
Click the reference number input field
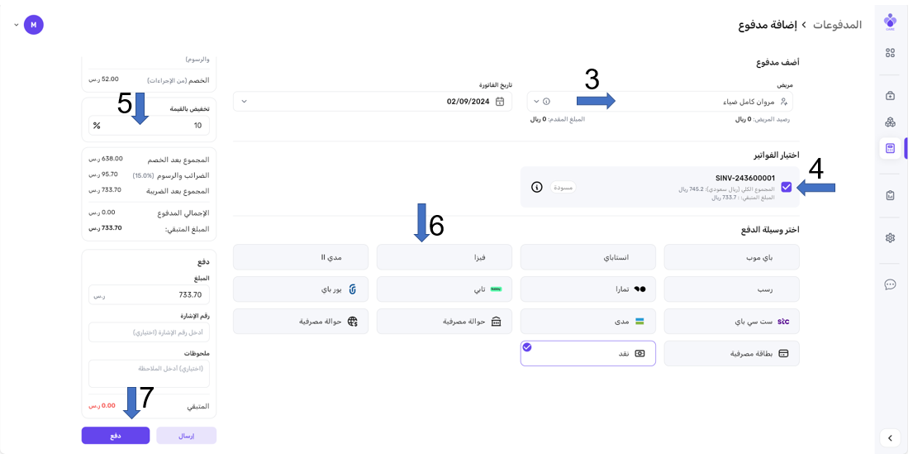pyautogui.click(x=149, y=332)
